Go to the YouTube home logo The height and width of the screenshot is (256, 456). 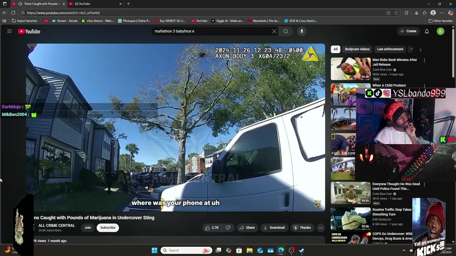(x=29, y=31)
